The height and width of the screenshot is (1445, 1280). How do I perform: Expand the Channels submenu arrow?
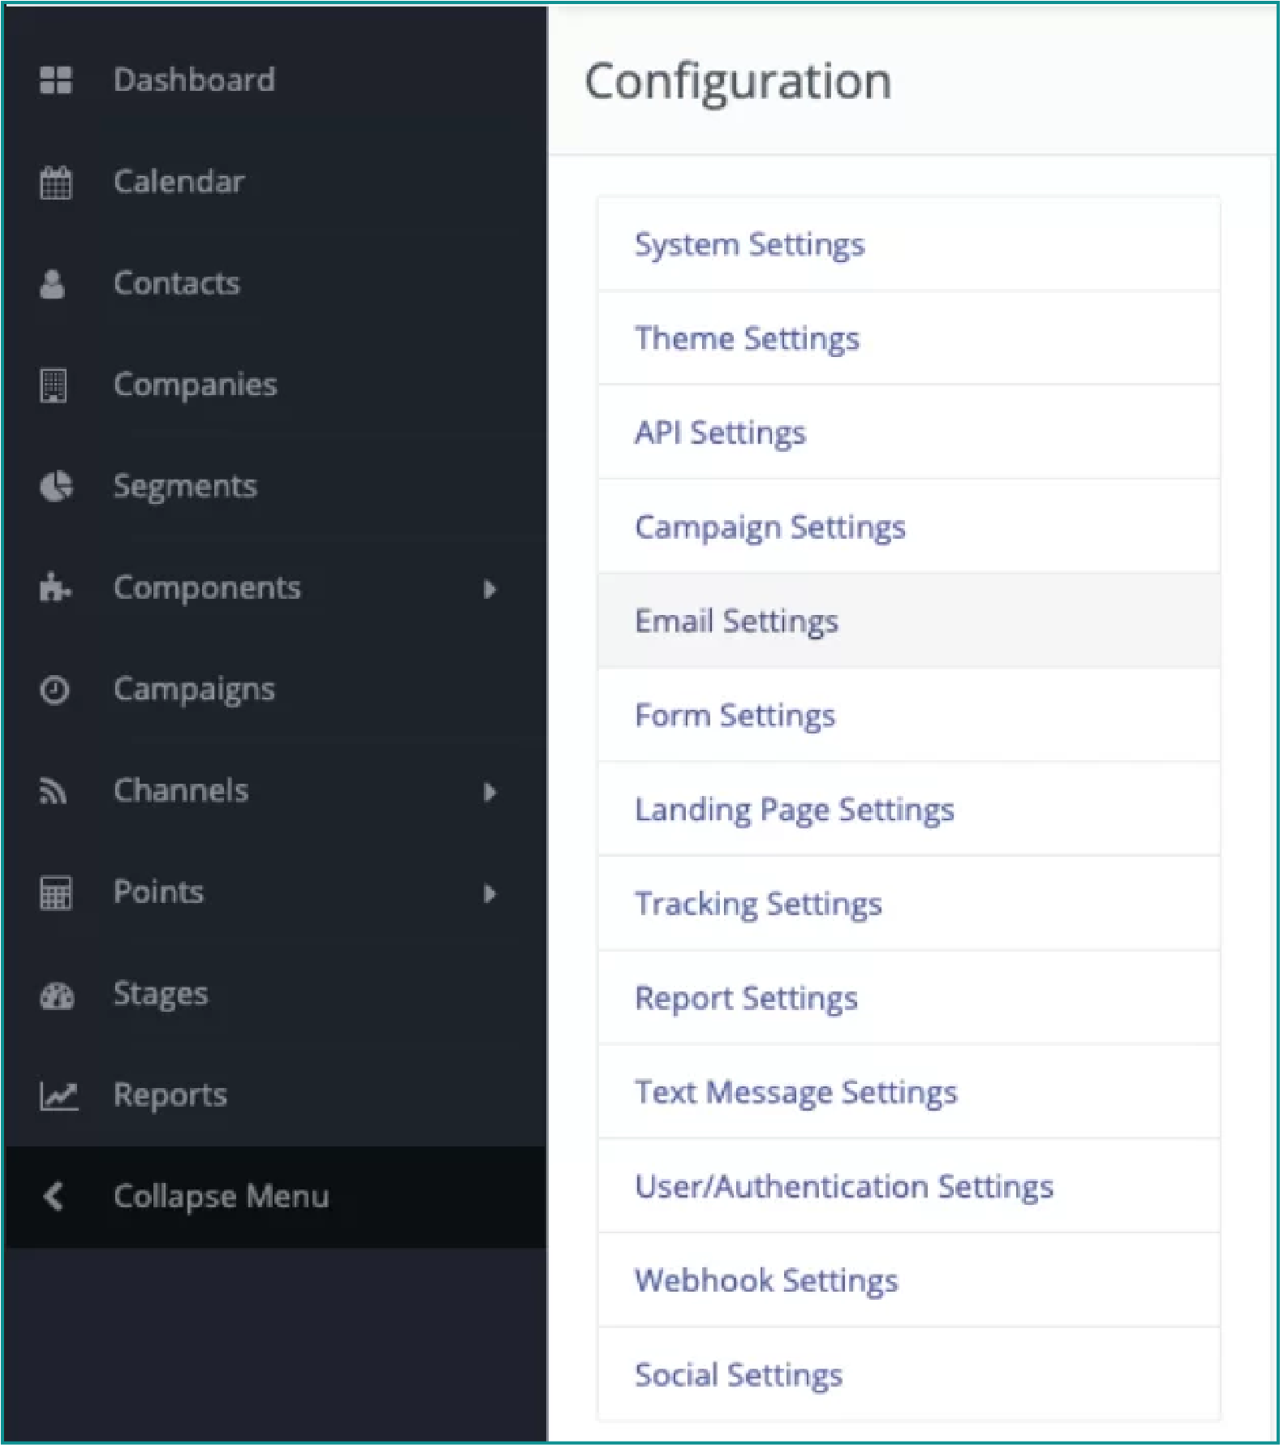pyautogui.click(x=489, y=792)
